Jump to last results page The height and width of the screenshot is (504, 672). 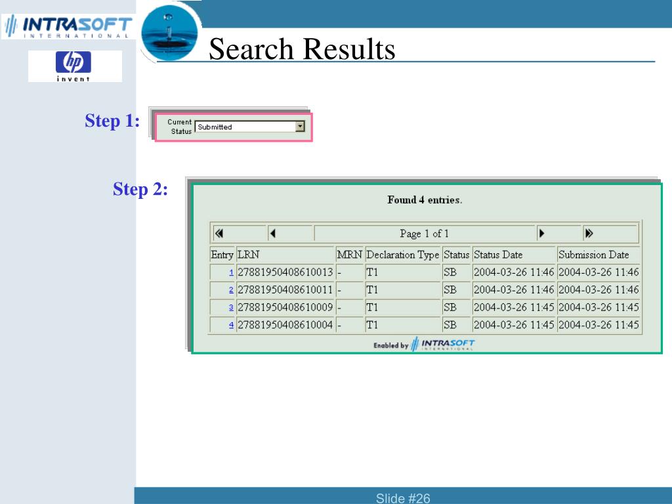[589, 234]
